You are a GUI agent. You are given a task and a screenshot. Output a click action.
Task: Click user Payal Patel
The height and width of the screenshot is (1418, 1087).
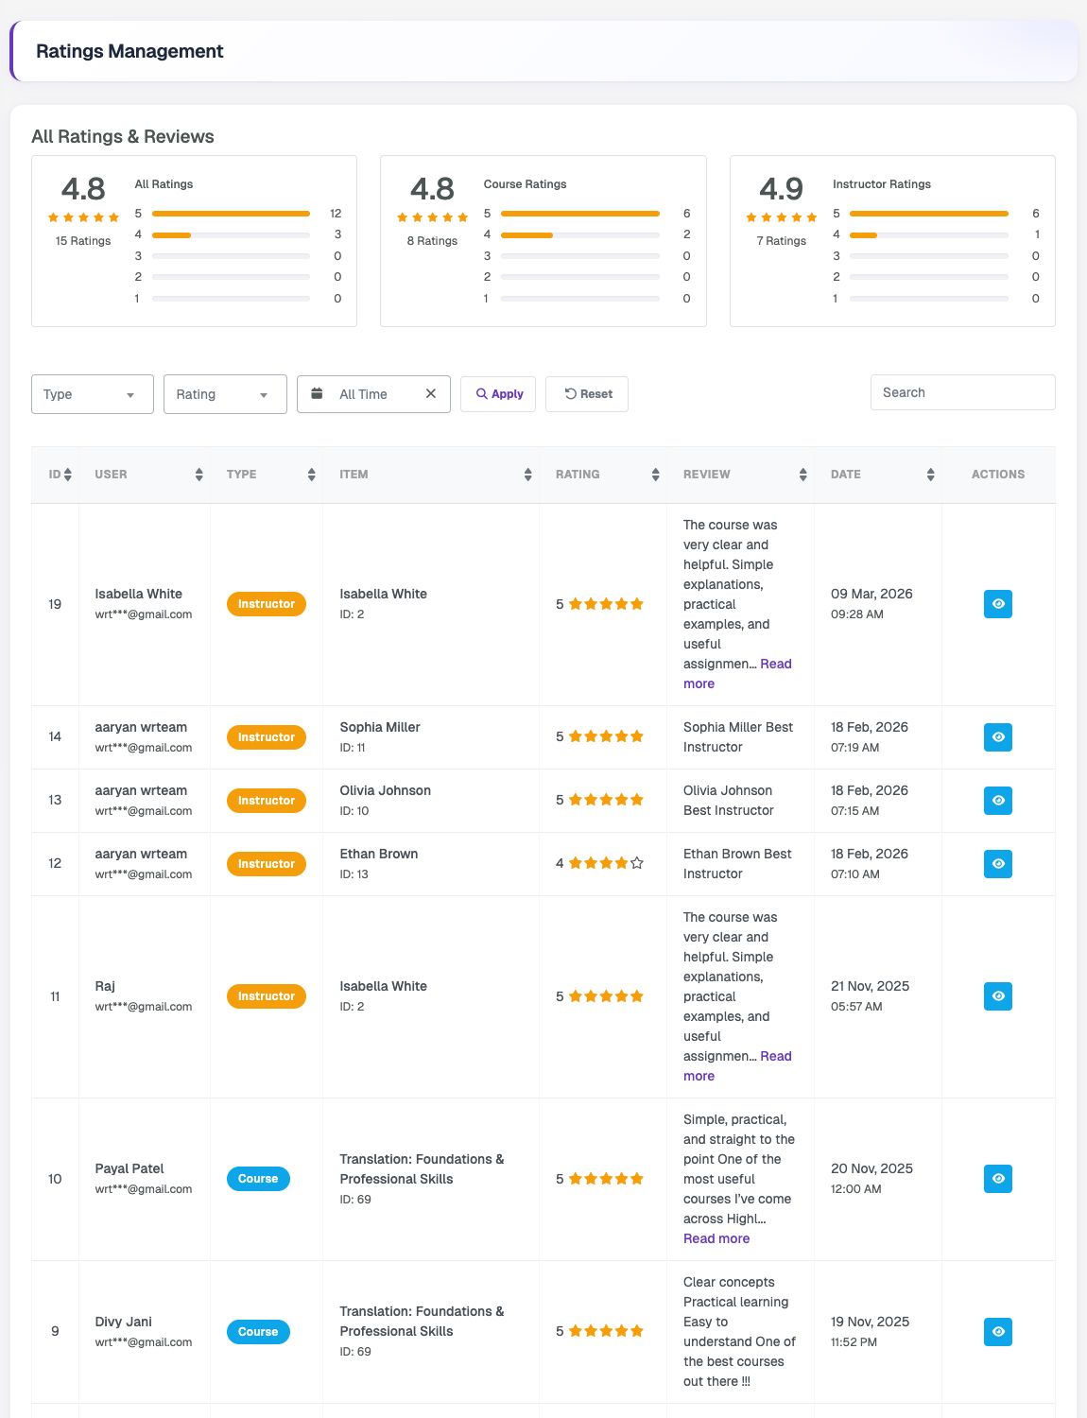[129, 1168]
